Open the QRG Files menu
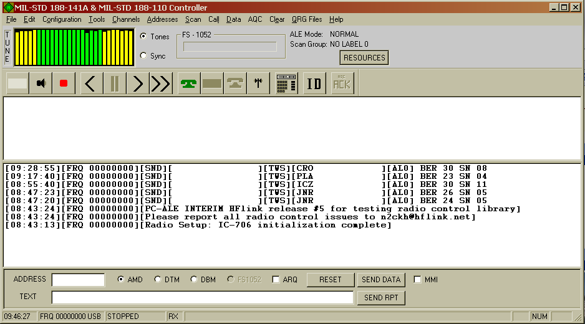 point(307,19)
